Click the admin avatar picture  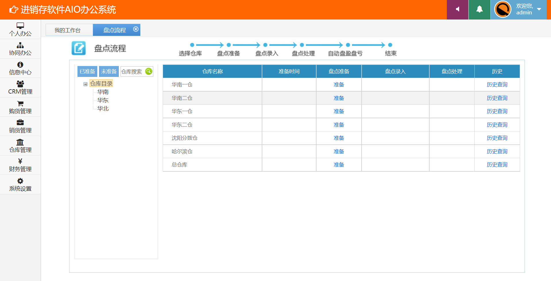(503, 9)
